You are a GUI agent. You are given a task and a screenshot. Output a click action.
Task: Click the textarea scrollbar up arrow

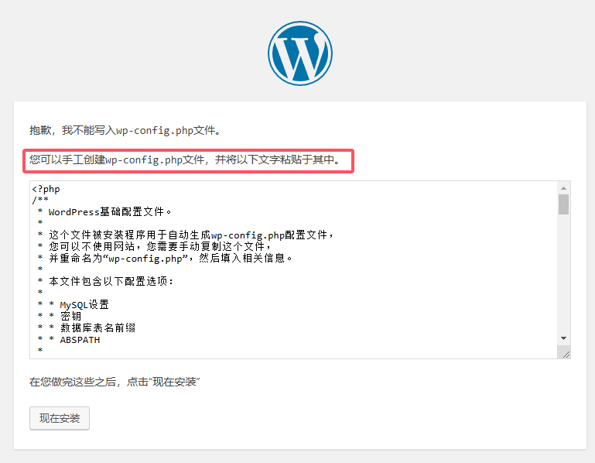click(x=563, y=188)
